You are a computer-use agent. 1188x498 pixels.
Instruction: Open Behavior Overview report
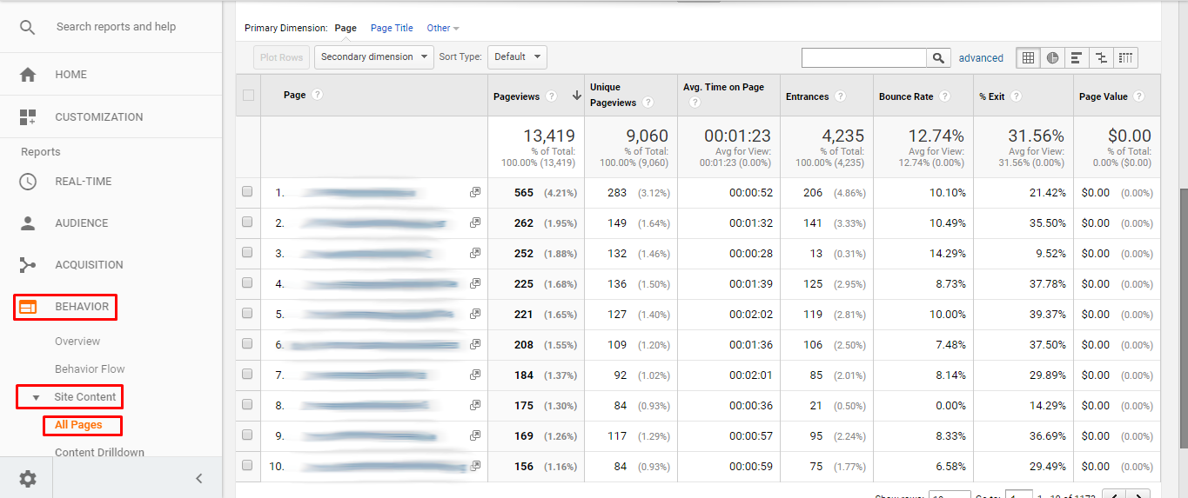[77, 342]
